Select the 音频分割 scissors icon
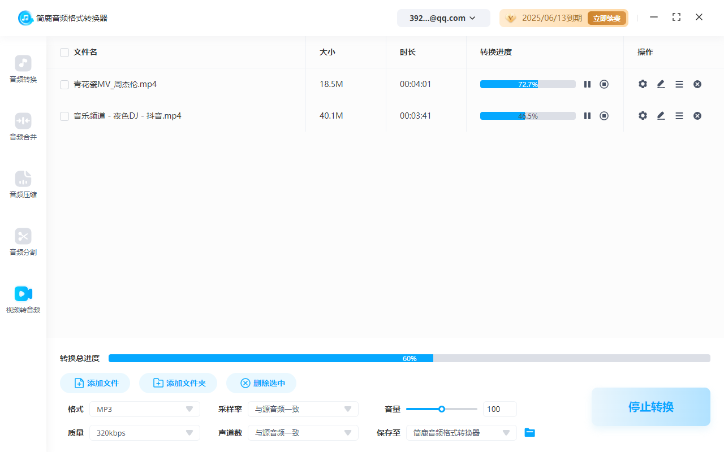Image resolution: width=724 pixels, height=452 pixels. click(x=23, y=237)
